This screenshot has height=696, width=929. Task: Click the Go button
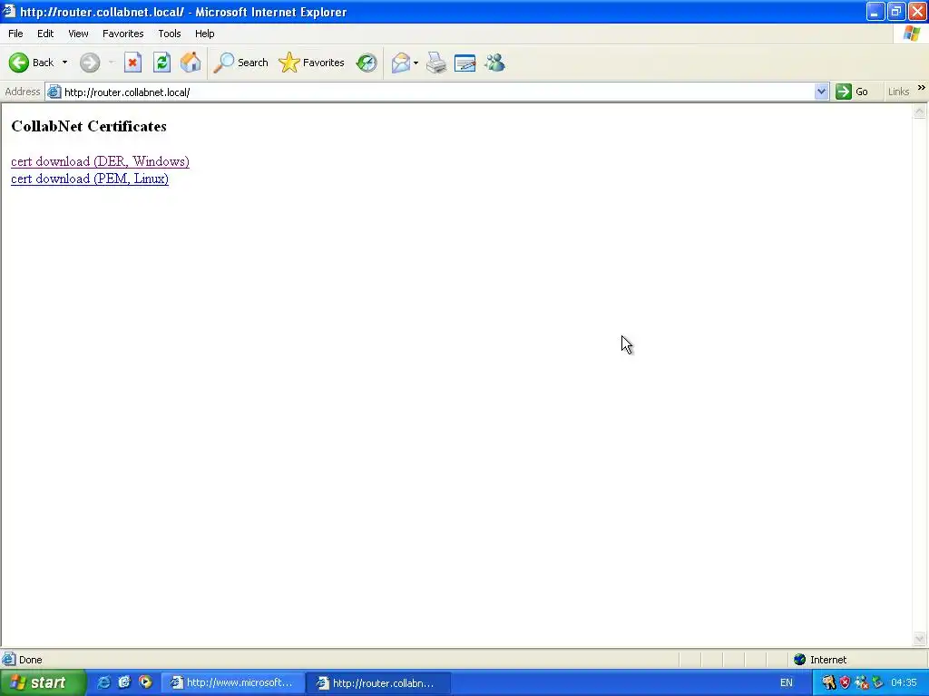(x=851, y=92)
